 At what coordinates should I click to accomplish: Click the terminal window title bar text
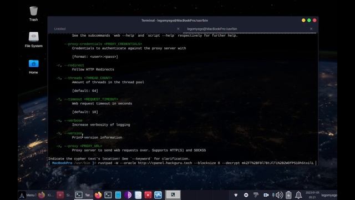(x=175, y=21)
